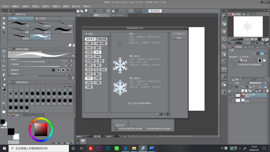Open the 窗口(W) menu
The image size is (270, 152).
point(76,7)
